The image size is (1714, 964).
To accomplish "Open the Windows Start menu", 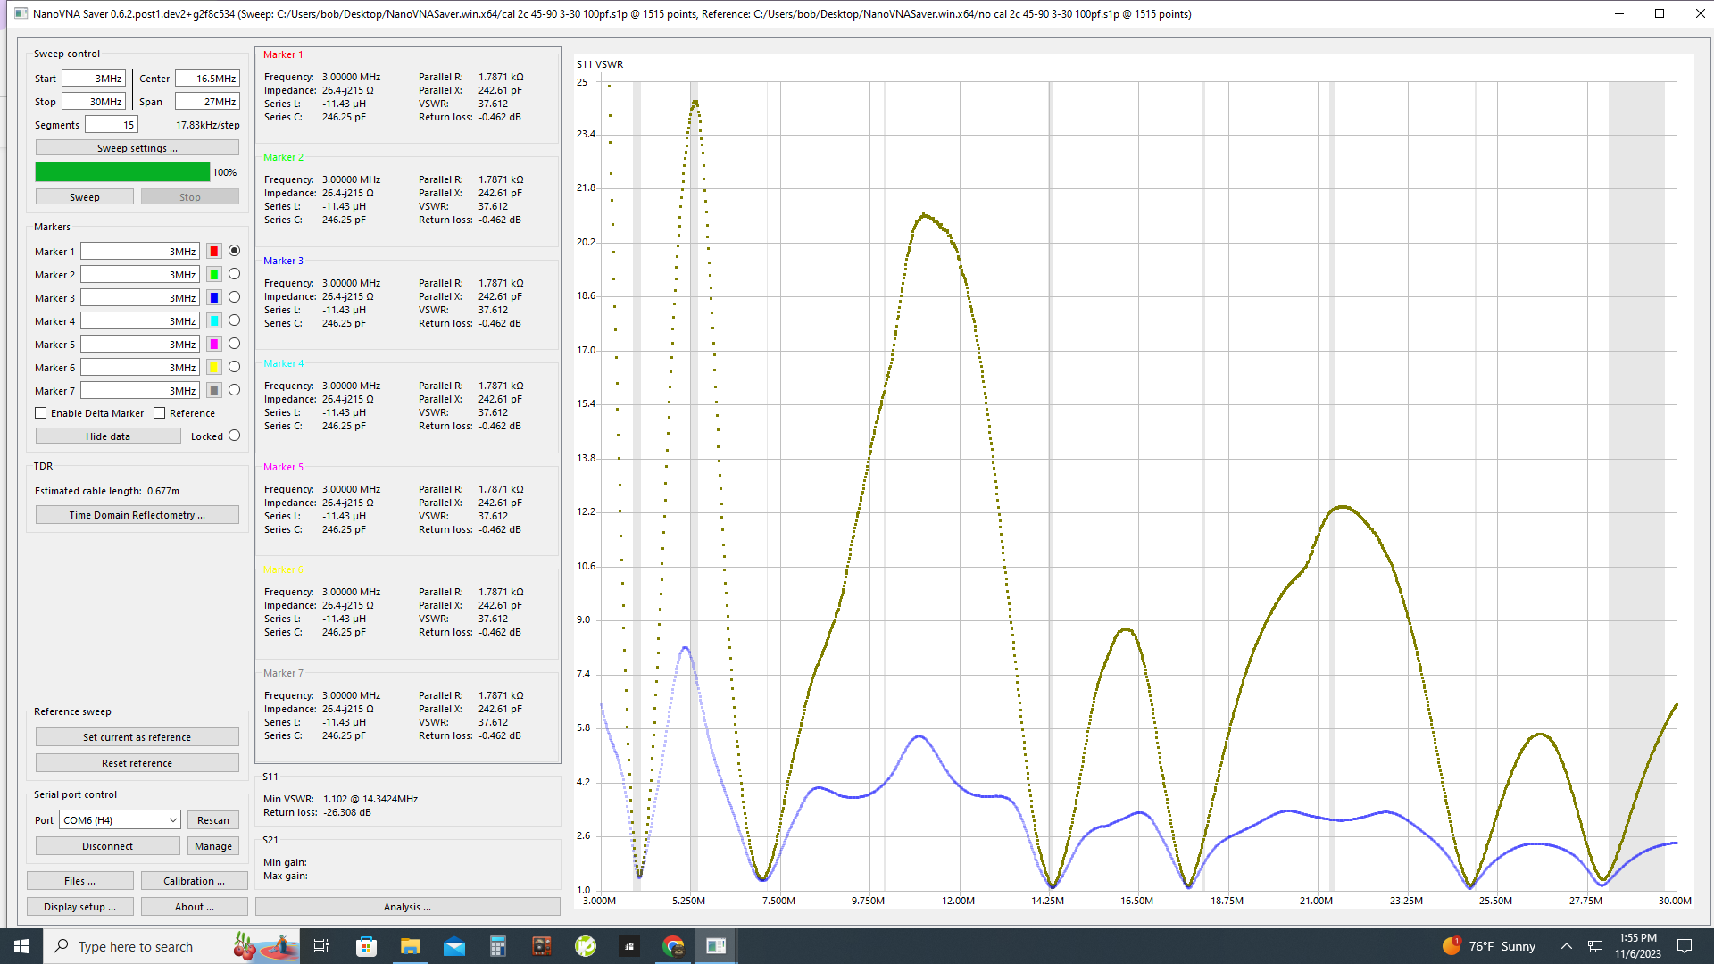I will click(21, 946).
